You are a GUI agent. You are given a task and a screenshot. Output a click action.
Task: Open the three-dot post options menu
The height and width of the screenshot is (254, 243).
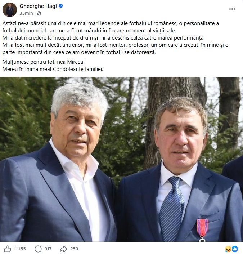tap(232, 9)
